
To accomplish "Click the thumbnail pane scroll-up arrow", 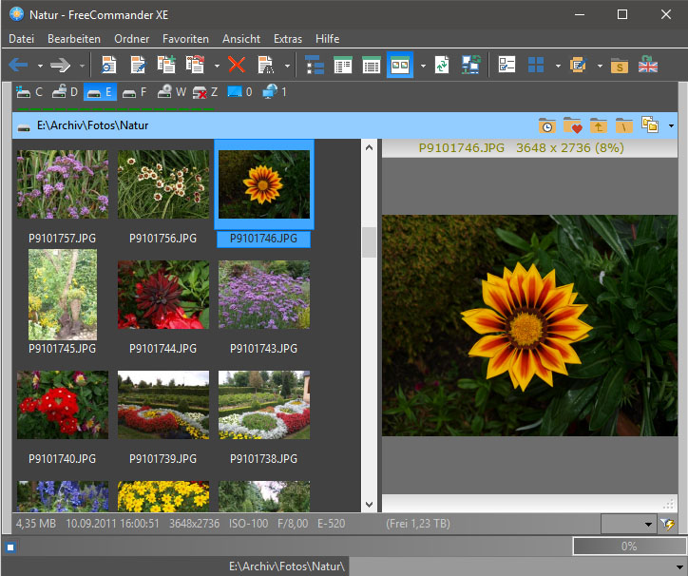I will (369, 147).
